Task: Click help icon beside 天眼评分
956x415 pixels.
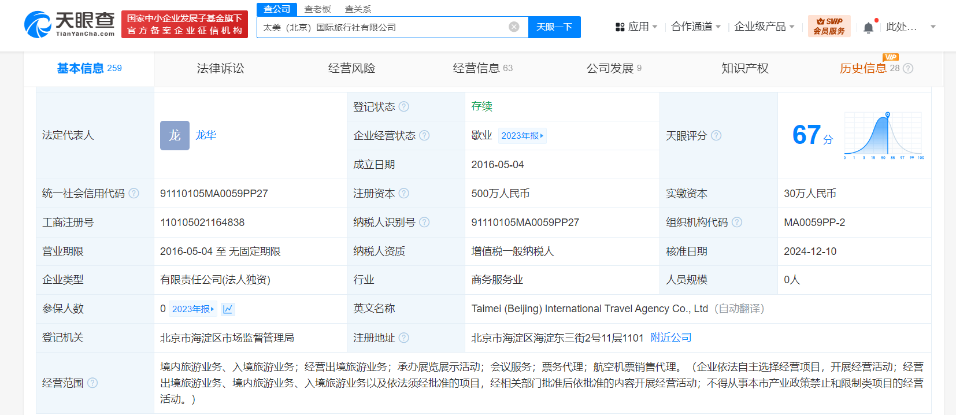Action: (x=716, y=136)
